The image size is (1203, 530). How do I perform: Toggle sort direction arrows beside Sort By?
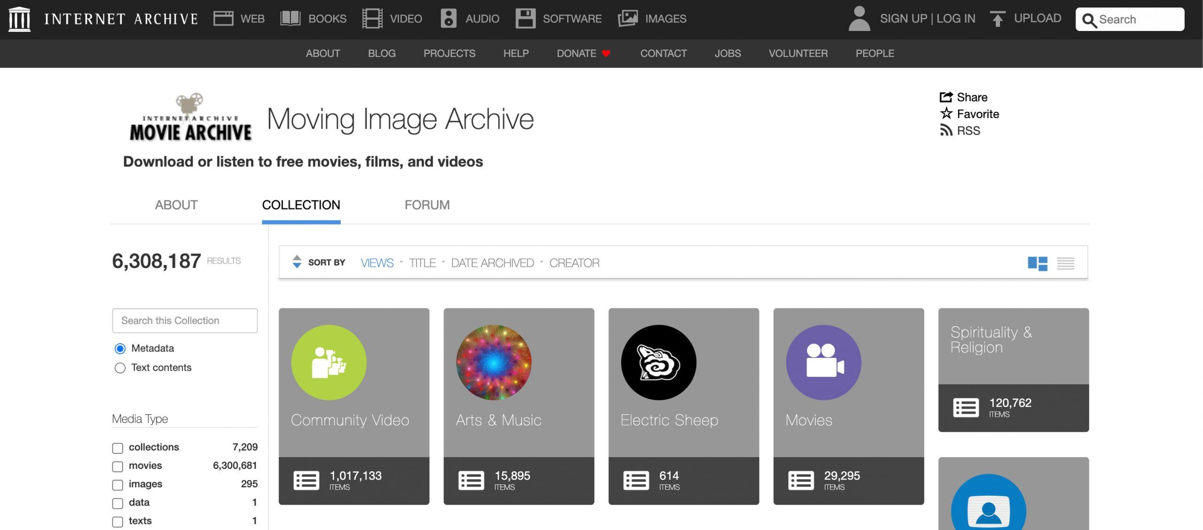click(297, 262)
